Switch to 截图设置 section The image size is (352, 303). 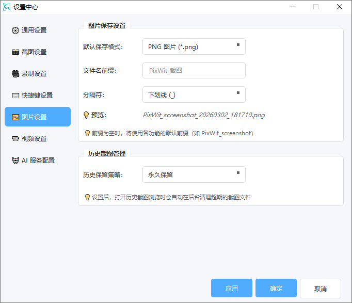38,52
